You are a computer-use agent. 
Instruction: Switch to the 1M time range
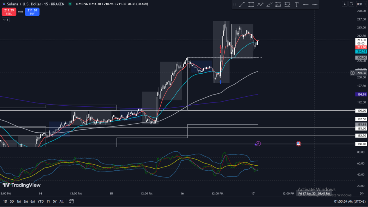pos(19,201)
